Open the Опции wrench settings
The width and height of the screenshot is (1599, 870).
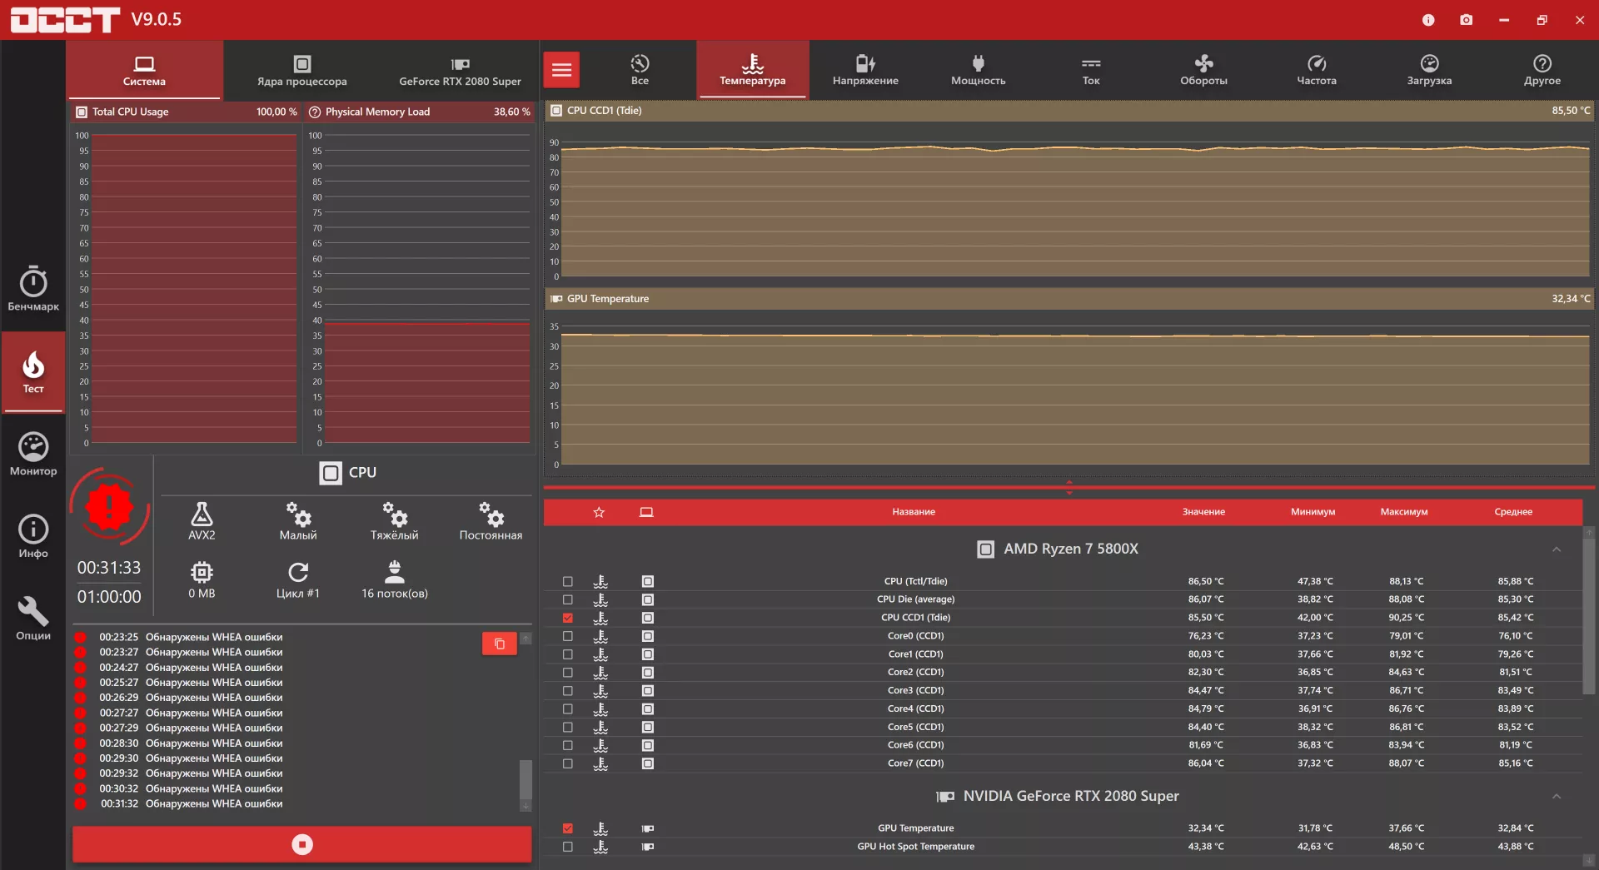(x=33, y=618)
